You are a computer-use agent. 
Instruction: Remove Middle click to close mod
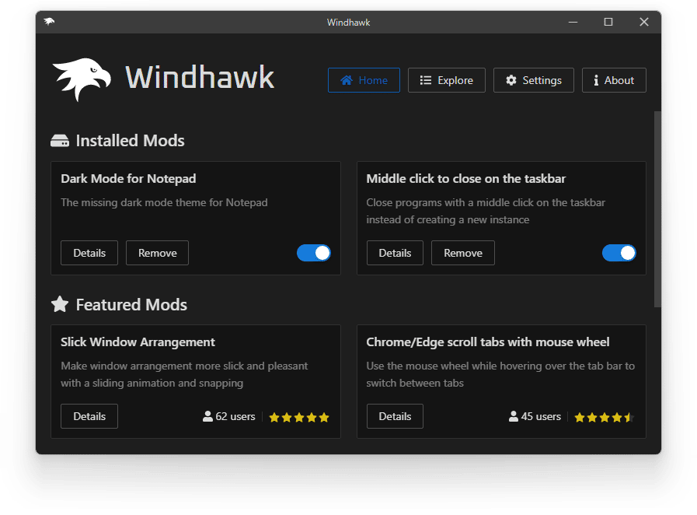[463, 253]
